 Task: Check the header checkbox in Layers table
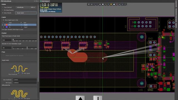pyautogui.click(x=3, y=23)
